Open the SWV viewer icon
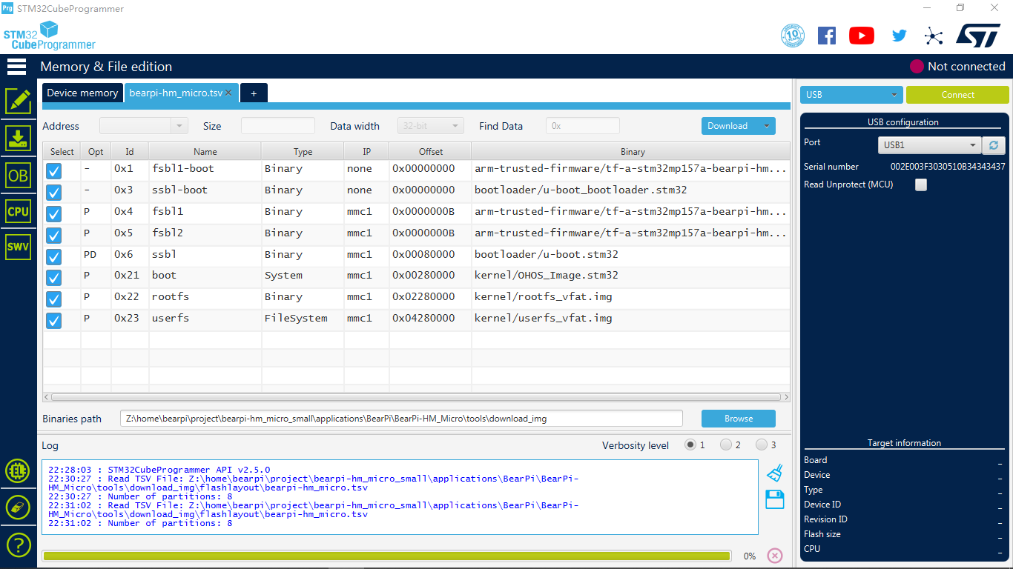The image size is (1013, 569). 18,247
